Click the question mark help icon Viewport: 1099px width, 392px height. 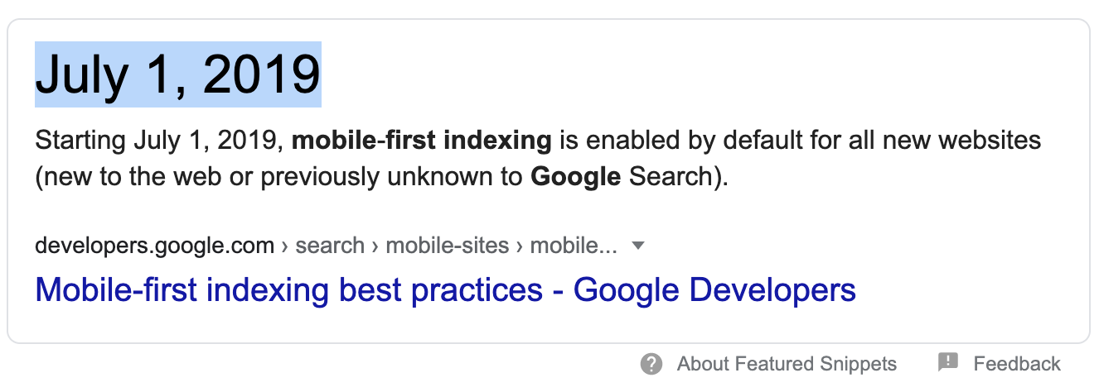click(651, 364)
